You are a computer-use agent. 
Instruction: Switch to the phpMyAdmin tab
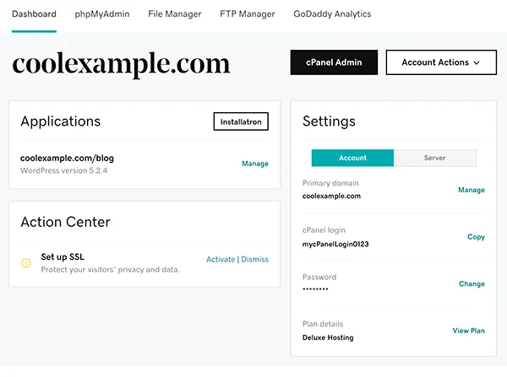click(102, 14)
